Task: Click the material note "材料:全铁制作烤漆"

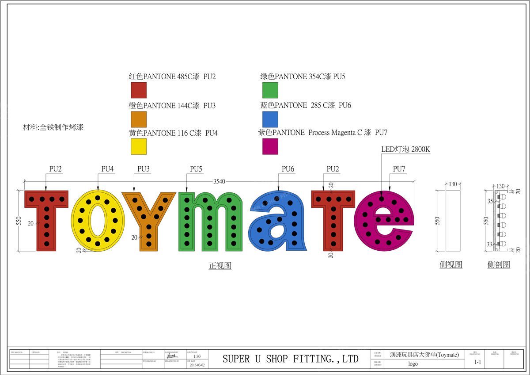Action: (53, 127)
